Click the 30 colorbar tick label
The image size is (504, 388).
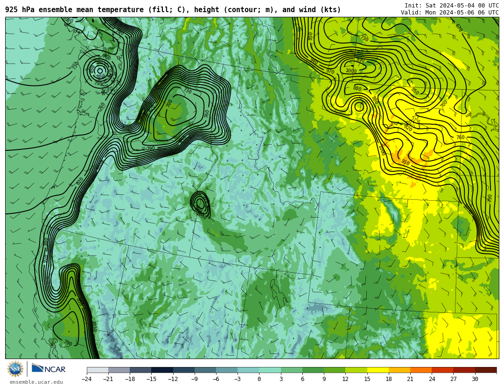[475, 379]
